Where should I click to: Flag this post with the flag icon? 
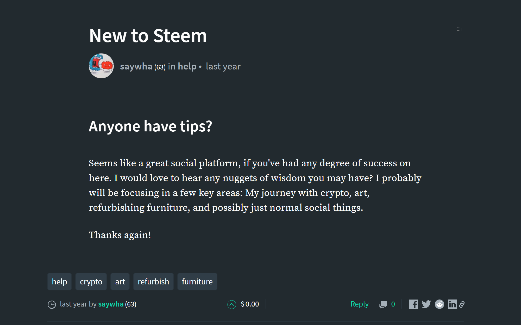tap(459, 30)
